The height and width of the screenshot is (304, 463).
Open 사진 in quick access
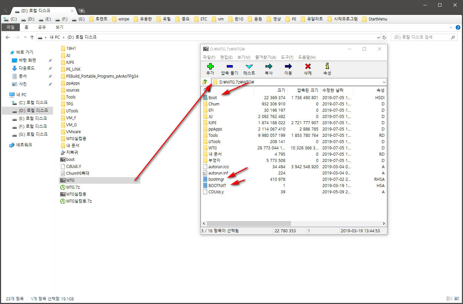[23, 84]
